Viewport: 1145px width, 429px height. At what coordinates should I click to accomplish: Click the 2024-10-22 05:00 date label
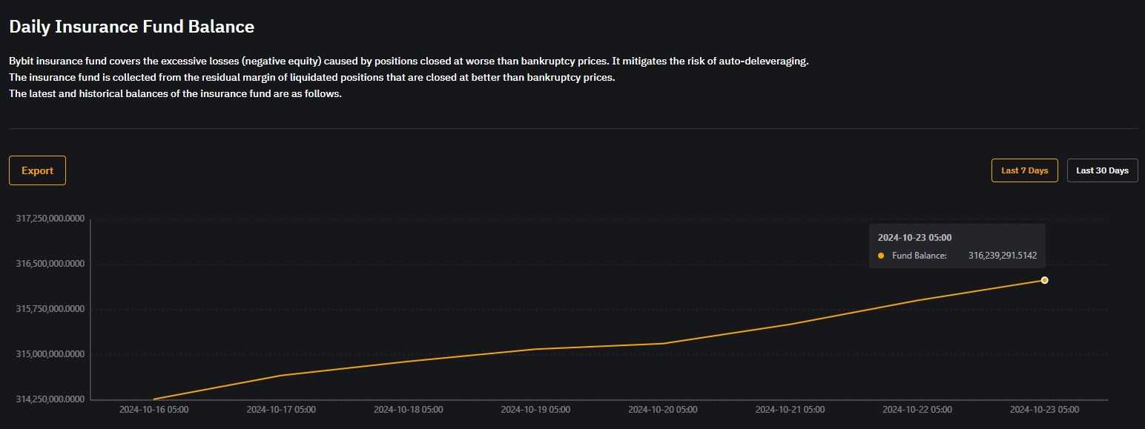pos(917,409)
